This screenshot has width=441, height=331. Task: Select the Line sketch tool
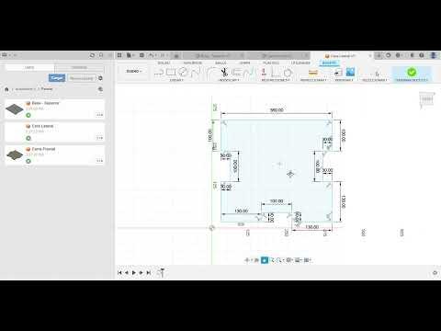pyautogui.click(x=159, y=73)
